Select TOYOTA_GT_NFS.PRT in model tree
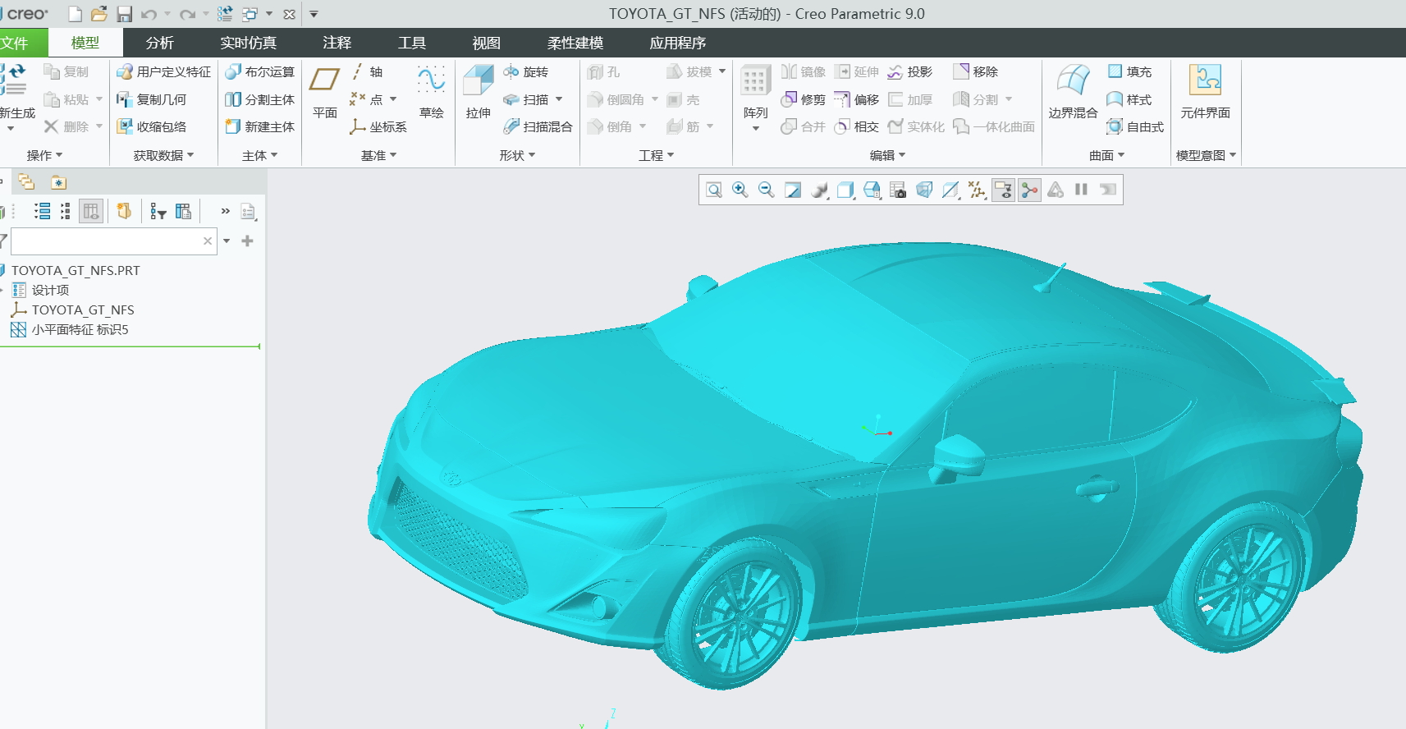Image resolution: width=1406 pixels, height=729 pixels. click(x=76, y=270)
